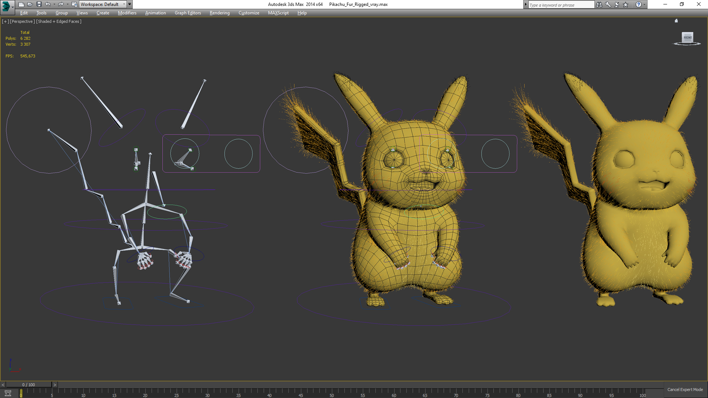This screenshot has width=708, height=398.
Task: Open the Help menu
Action: coord(302,13)
